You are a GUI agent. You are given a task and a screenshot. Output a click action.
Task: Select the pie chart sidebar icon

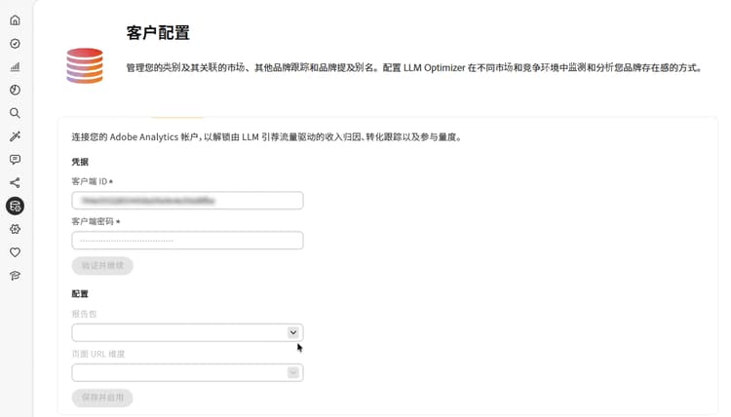(15, 90)
